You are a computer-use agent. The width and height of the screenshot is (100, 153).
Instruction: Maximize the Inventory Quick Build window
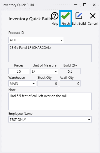[85, 5]
